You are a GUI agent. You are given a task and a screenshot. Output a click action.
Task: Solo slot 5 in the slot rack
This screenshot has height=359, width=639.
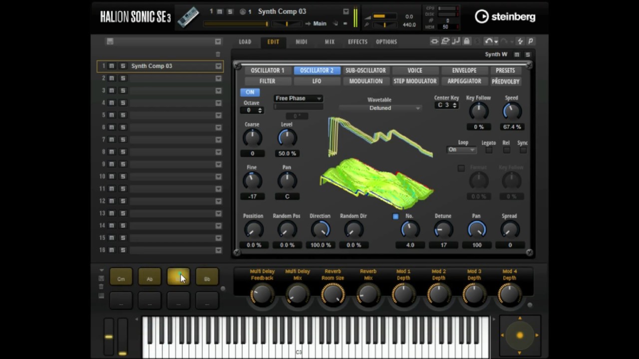coord(123,115)
